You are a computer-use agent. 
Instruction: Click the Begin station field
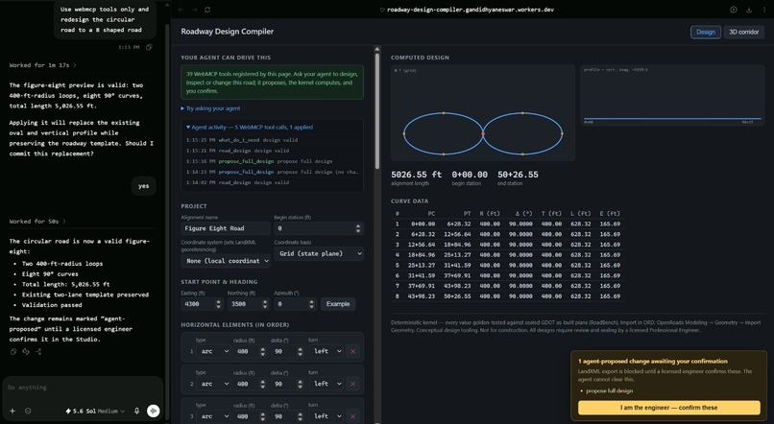319,228
